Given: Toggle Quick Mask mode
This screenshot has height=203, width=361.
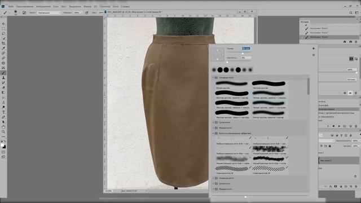Looking at the screenshot, I should 3,152.
